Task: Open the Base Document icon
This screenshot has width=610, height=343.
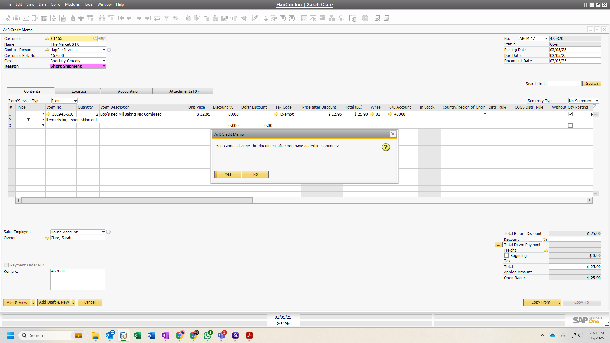Action: point(188,18)
